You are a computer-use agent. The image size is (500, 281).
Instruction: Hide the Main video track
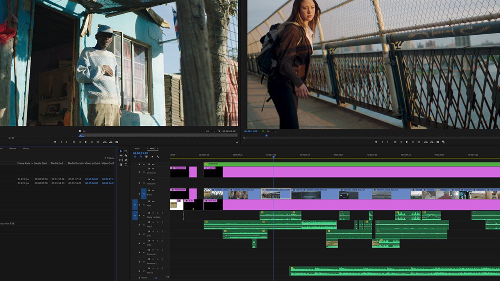(x=153, y=201)
